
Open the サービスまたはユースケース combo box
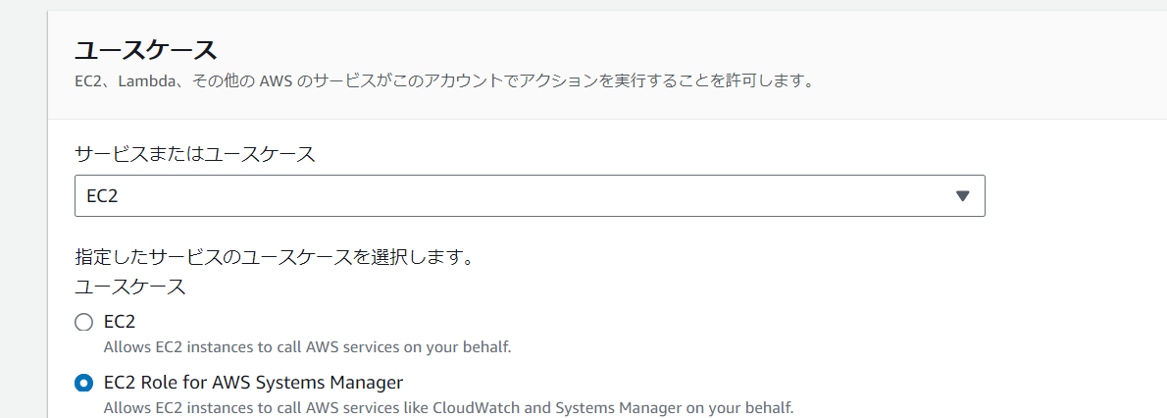pos(530,196)
